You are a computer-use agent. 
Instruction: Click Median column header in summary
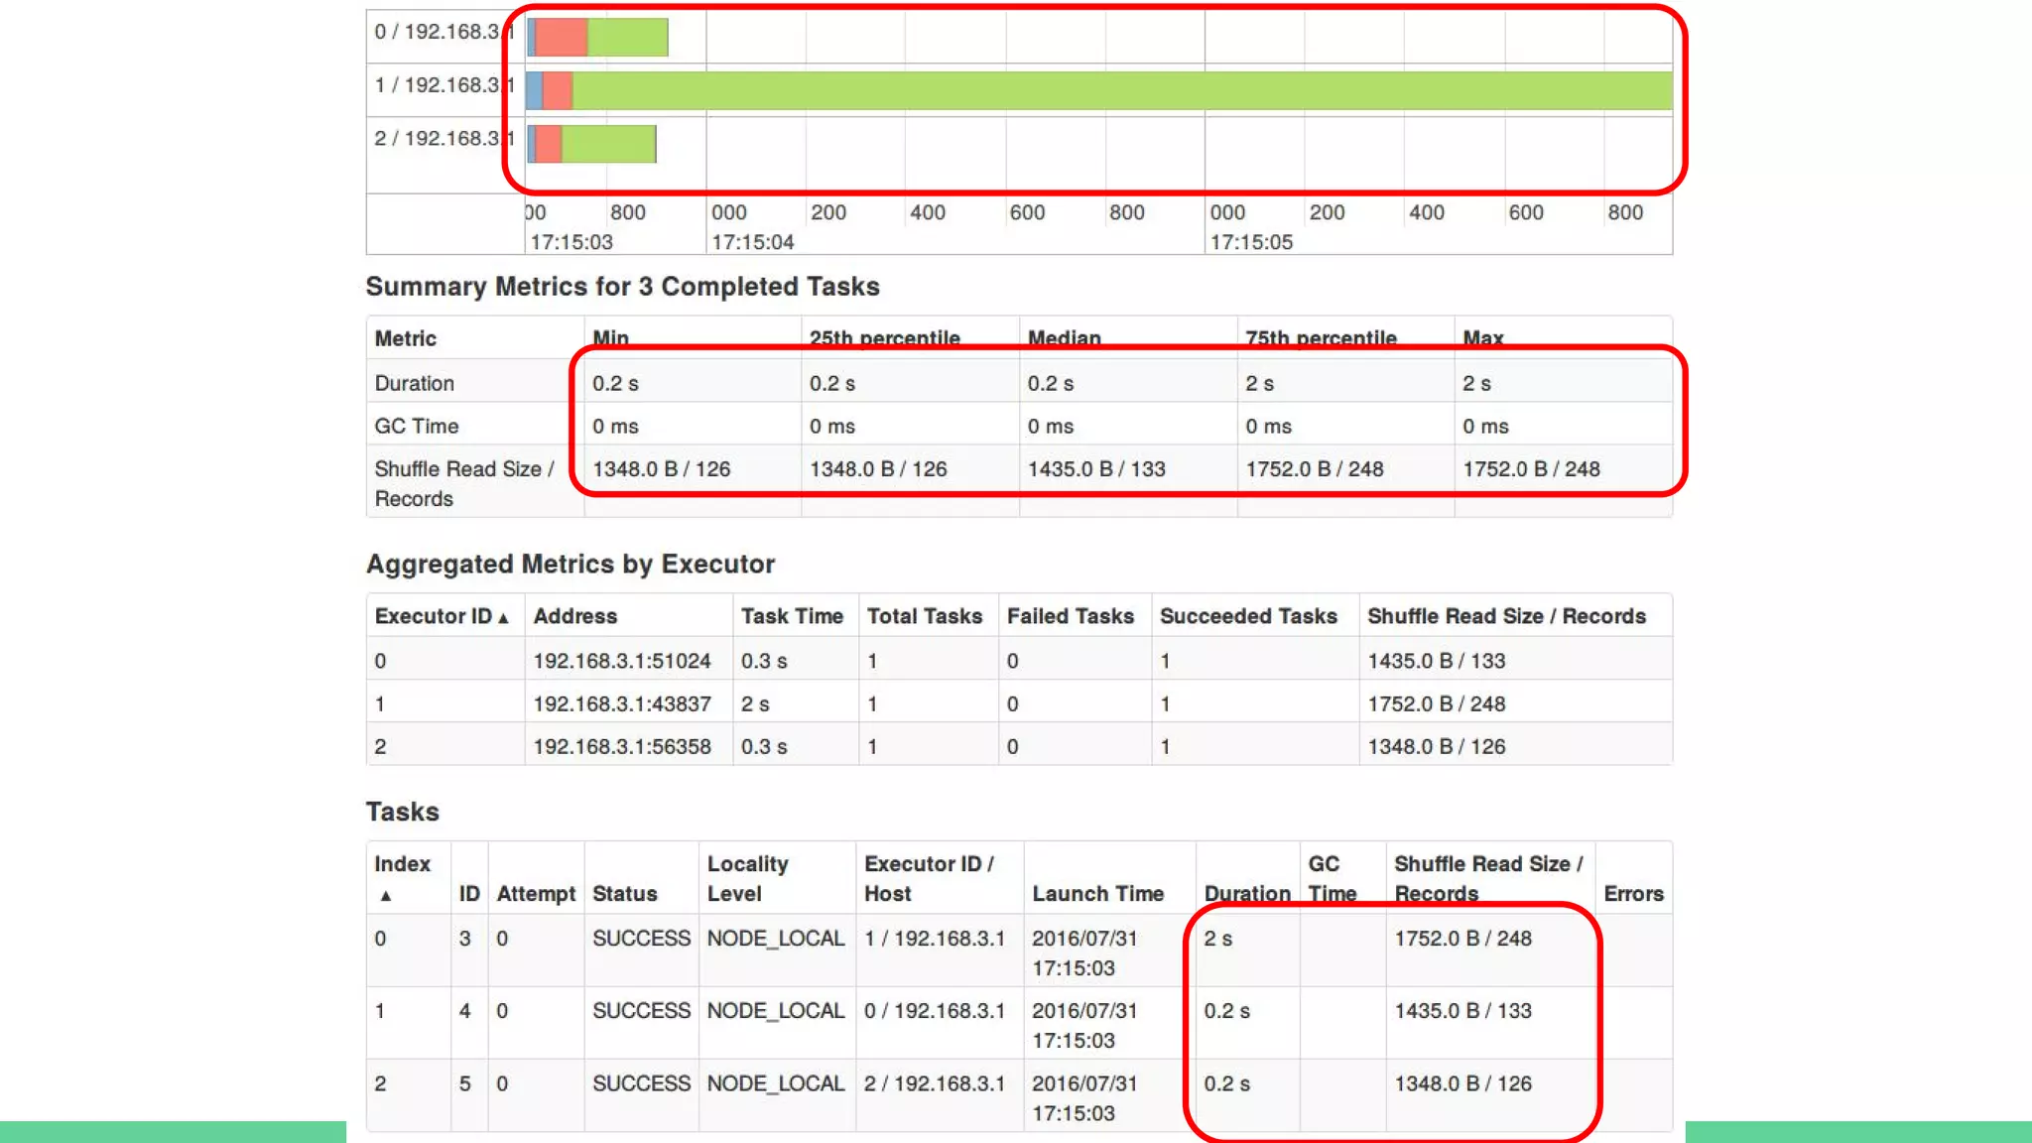pos(1064,338)
